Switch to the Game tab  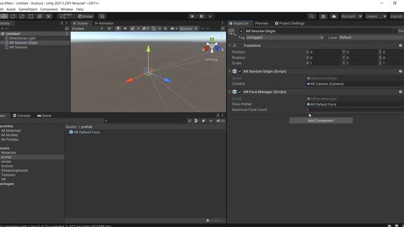pos(44,115)
